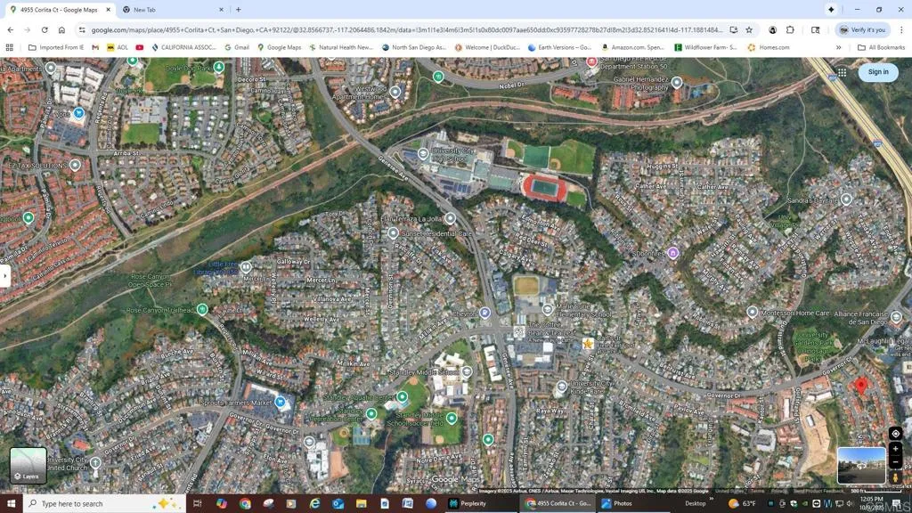The width and height of the screenshot is (912, 513).
Task: Expand the collapsed side panel arrow
Action: (4, 275)
